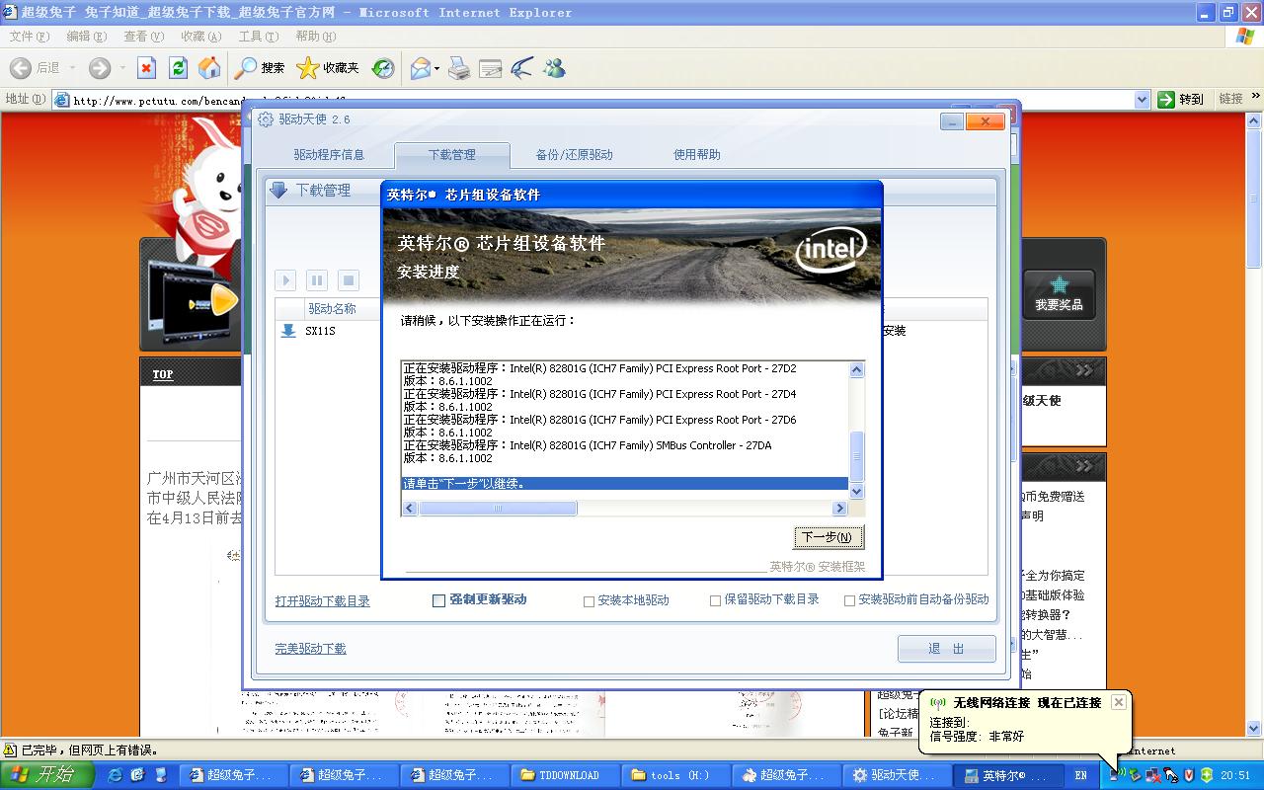Viewport: 1264px width, 790px height.
Task: Open the Forward button history dropdown arrow
Action: coord(122,68)
